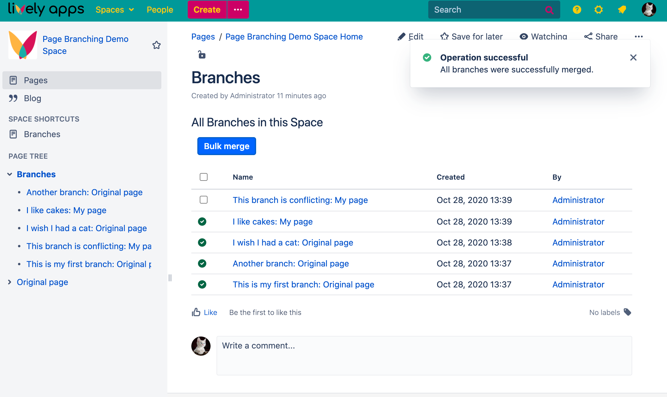The height and width of the screenshot is (397, 667).
Task: Open the page more-actions ellipsis menu
Action: tap(639, 37)
